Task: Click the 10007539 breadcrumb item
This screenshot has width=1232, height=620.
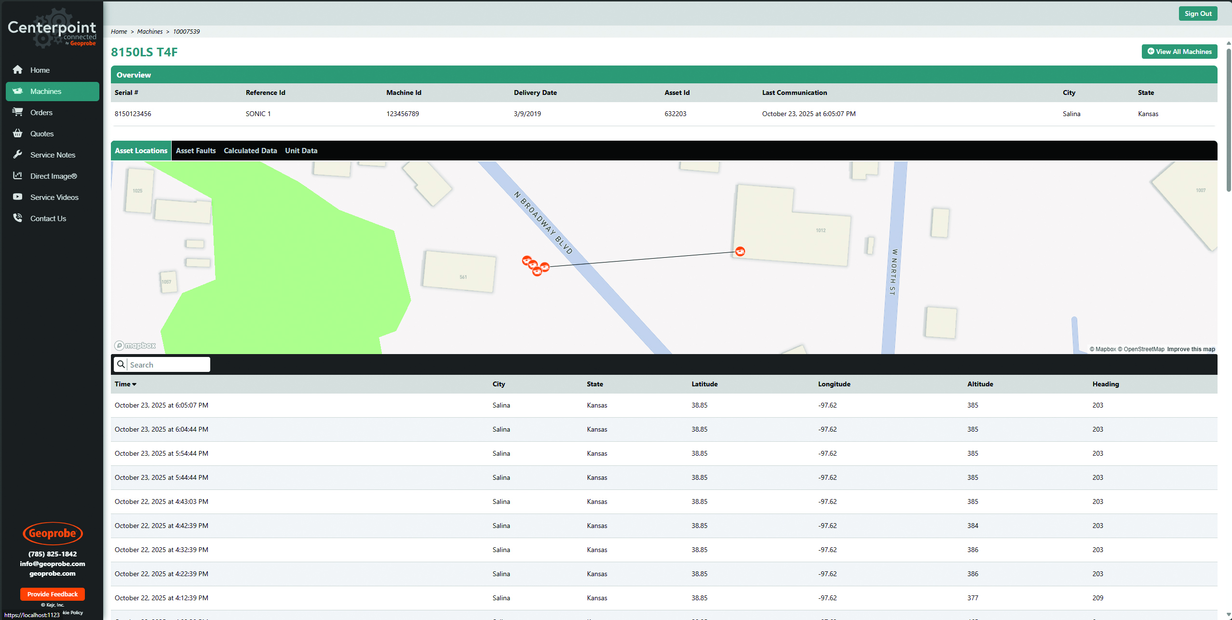Action: [186, 31]
